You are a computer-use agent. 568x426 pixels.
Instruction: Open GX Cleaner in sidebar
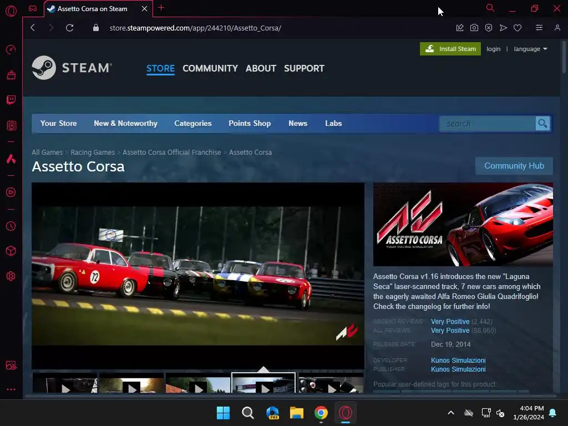[11, 75]
